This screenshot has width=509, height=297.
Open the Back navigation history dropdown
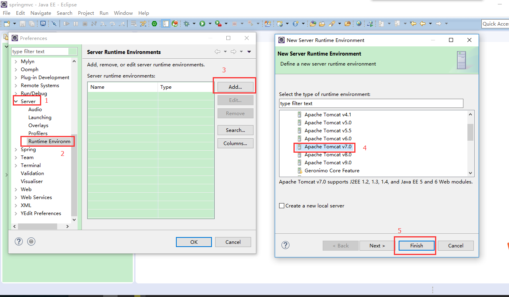click(430, 24)
